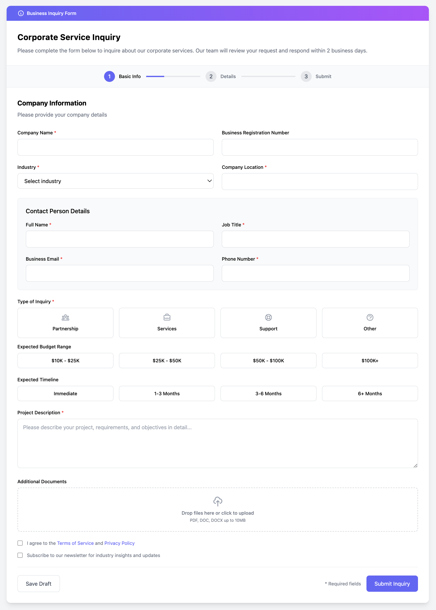436x610 pixels.
Task: Focus the Job Title input field
Action: point(315,239)
